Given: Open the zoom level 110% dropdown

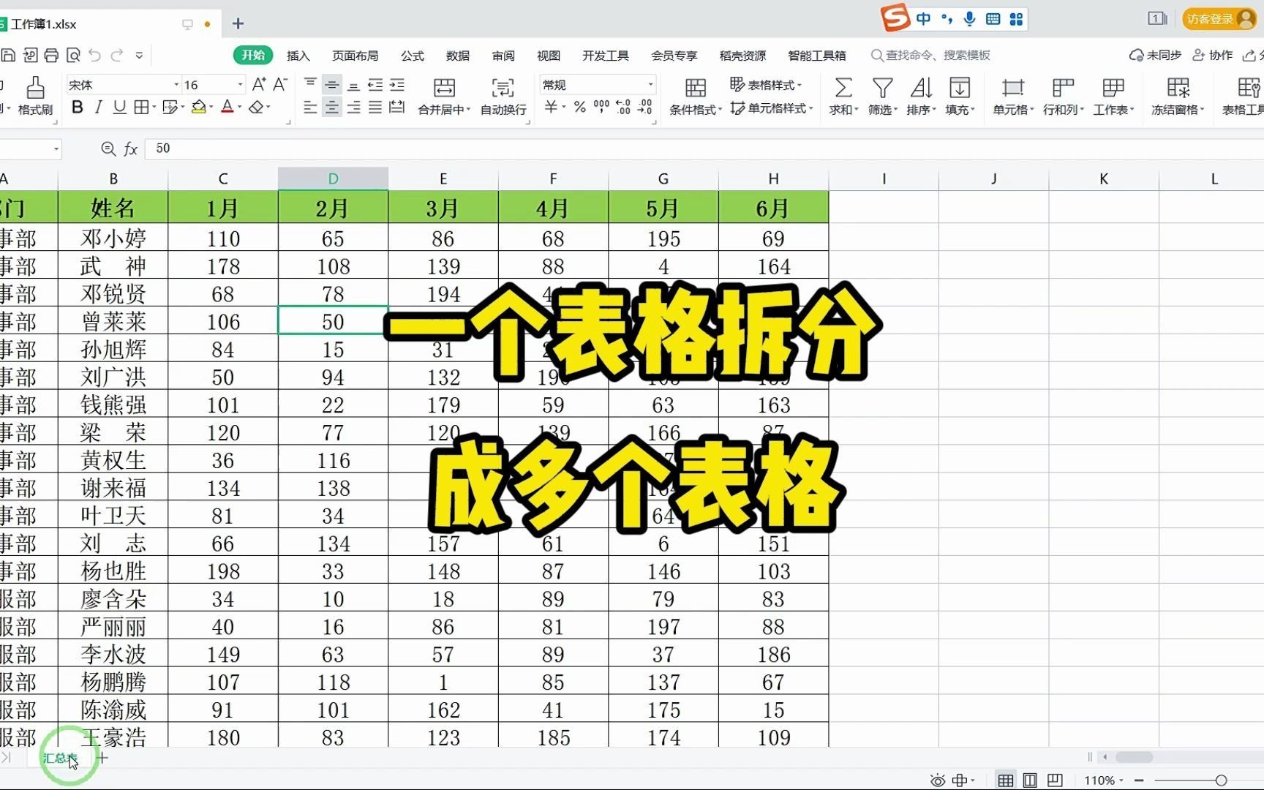Looking at the screenshot, I should point(1103,780).
